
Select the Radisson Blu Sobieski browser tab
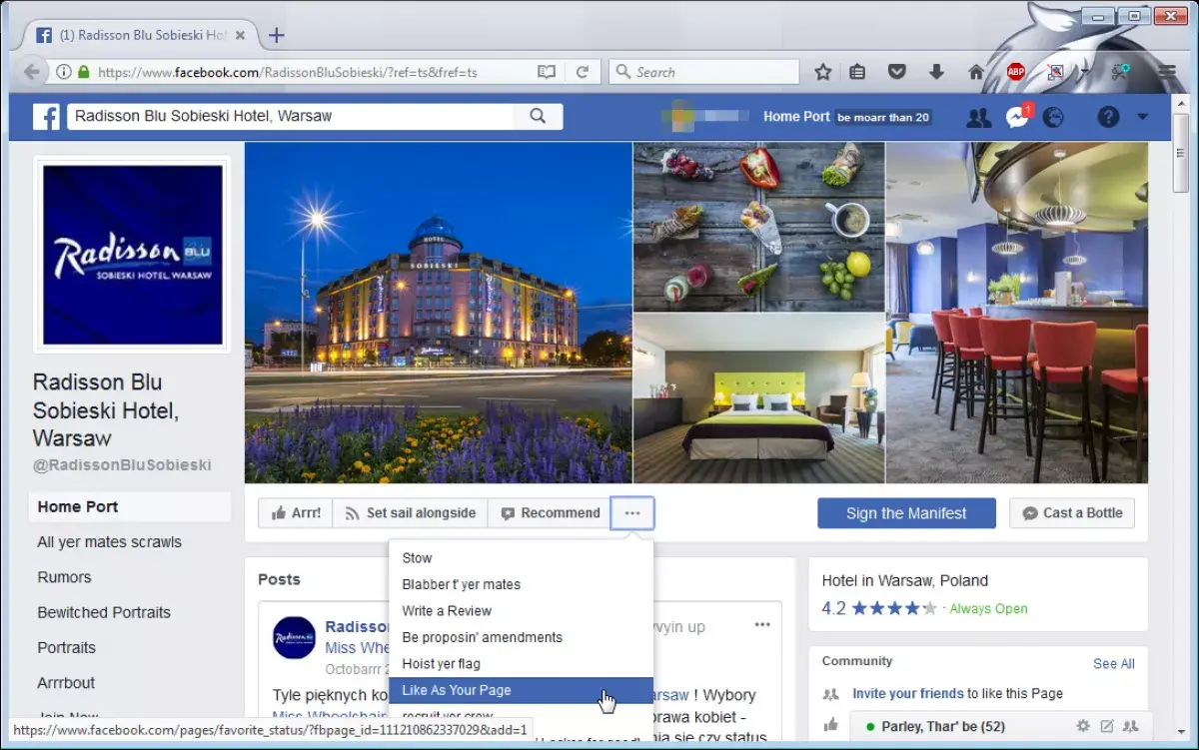pos(142,35)
